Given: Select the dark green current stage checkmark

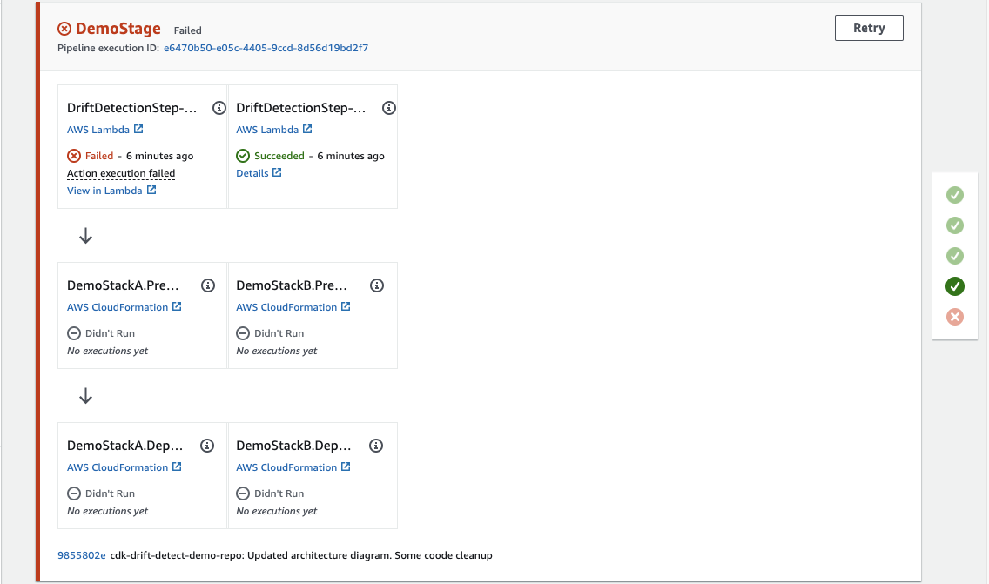Looking at the screenshot, I should pos(955,286).
